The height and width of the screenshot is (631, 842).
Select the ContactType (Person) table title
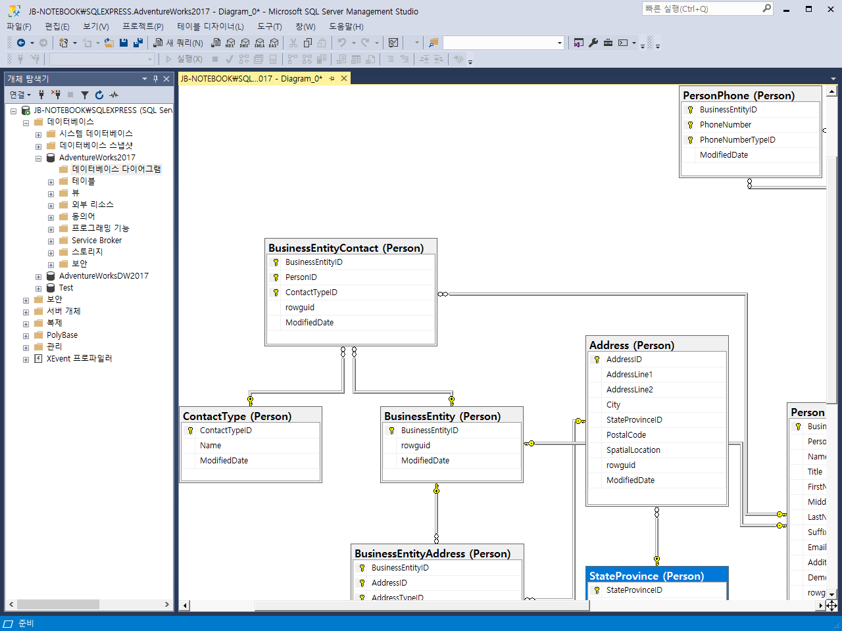237,416
